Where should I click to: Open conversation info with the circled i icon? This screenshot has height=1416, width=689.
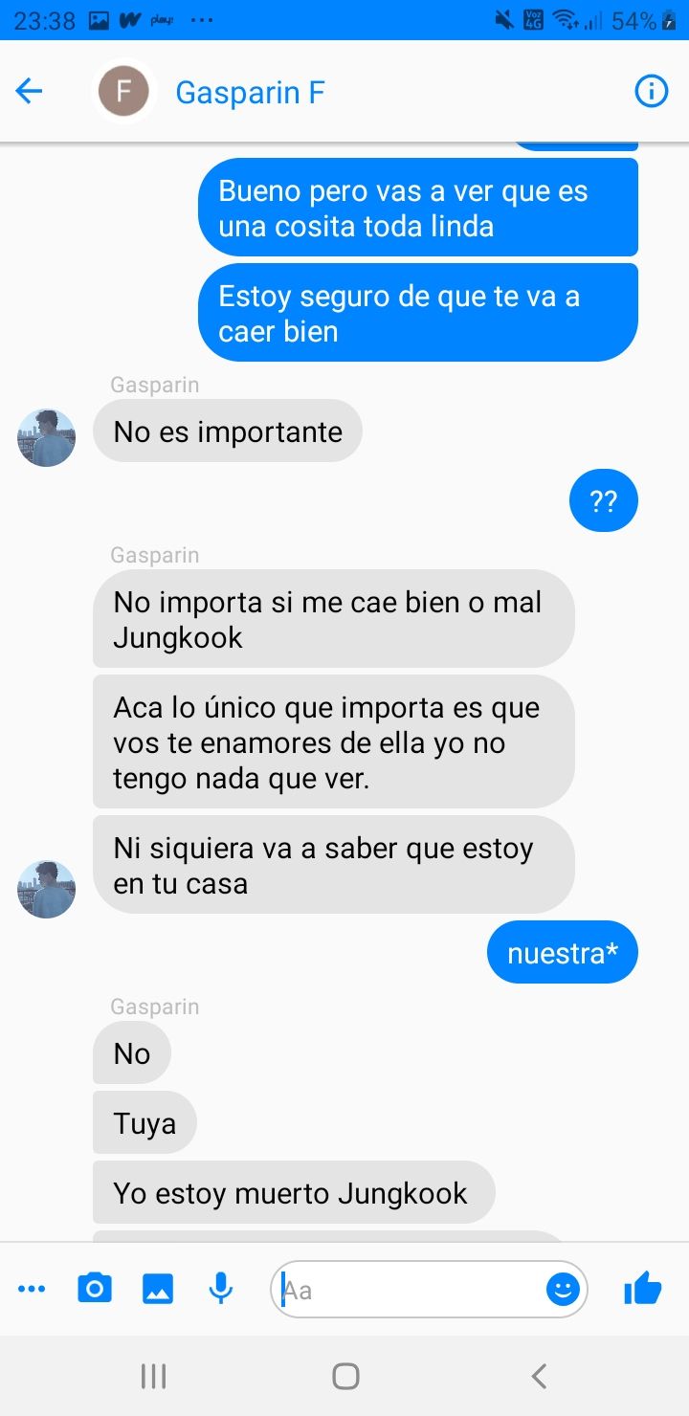pyautogui.click(x=652, y=92)
